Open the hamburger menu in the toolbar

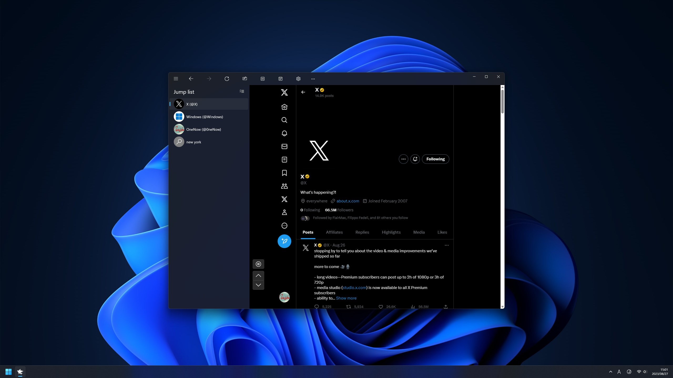click(176, 78)
